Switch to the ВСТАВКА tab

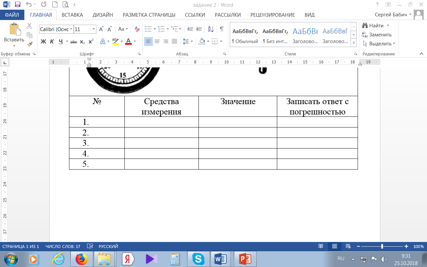click(72, 15)
